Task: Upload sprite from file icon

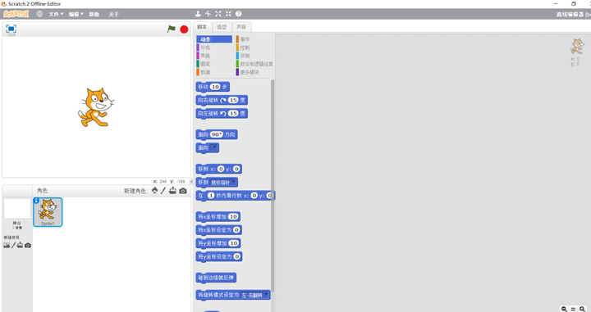Action: coord(172,191)
